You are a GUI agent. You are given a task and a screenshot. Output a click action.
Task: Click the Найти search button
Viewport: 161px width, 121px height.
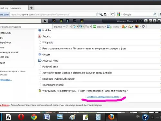tap(58, 27)
